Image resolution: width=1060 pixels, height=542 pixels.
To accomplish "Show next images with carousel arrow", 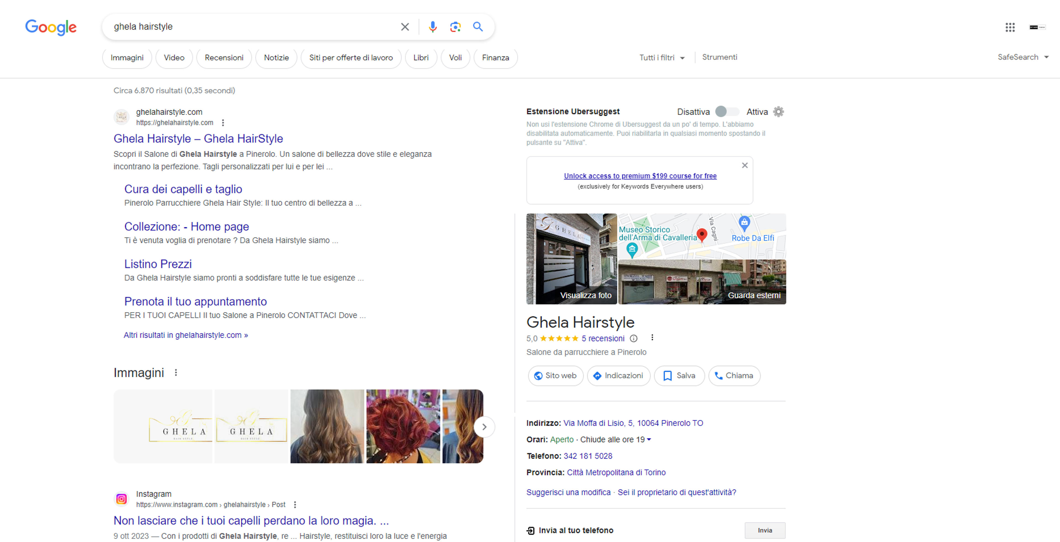I will [484, 427].
